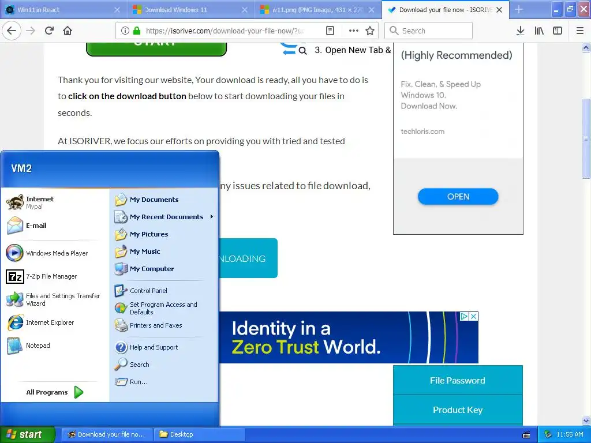This screenshot has width=591, height=443.
Task: Toggle the sidebar icon in toolbar
Action: pyautogui.click(x=558, y=31)
